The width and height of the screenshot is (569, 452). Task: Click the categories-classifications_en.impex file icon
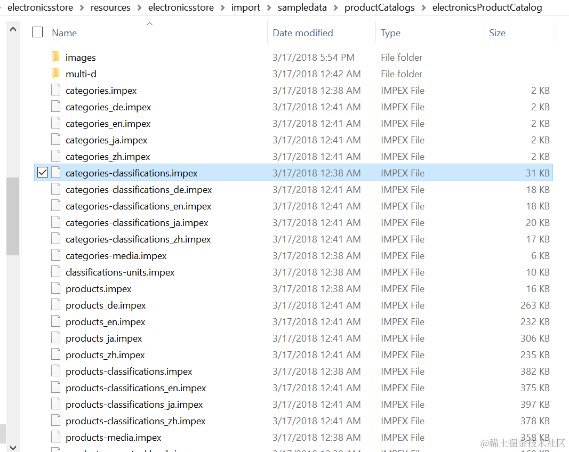(x=55, y=205)
